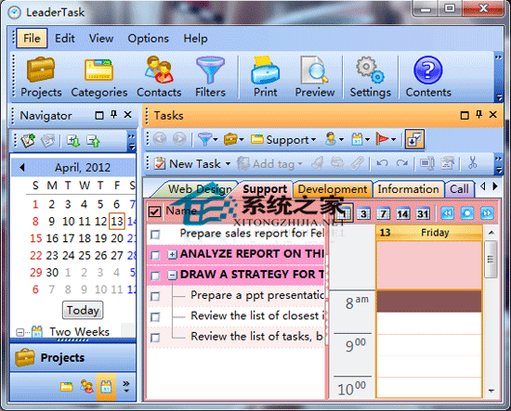Viewport: 511px width, 411px height.
Task: Collapse the DRAW A STRATEGY task subtree
Action: coord(173,276)
